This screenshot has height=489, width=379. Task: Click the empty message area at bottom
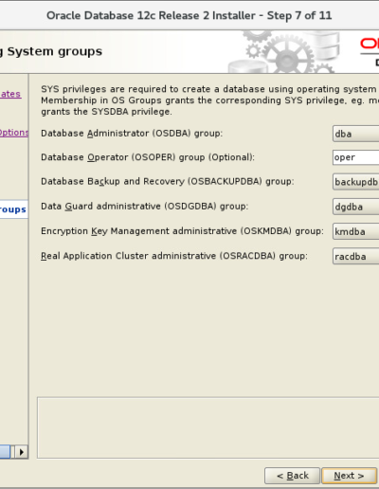point(208,427)
